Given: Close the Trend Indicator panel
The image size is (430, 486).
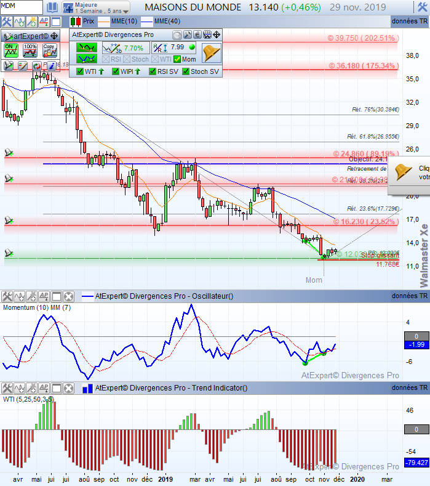Looking at the screenshot, I should 68,388.
